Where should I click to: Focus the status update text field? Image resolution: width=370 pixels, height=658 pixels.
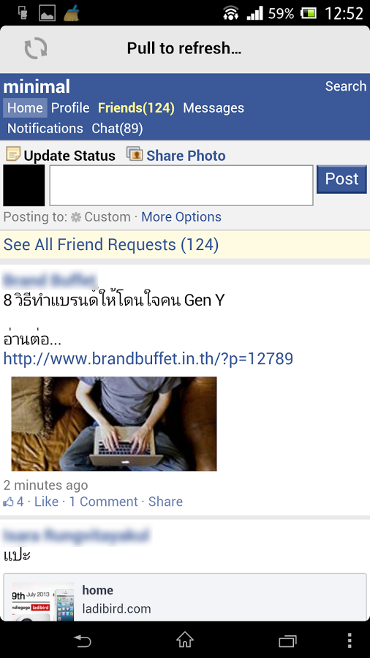click(181, 186)
